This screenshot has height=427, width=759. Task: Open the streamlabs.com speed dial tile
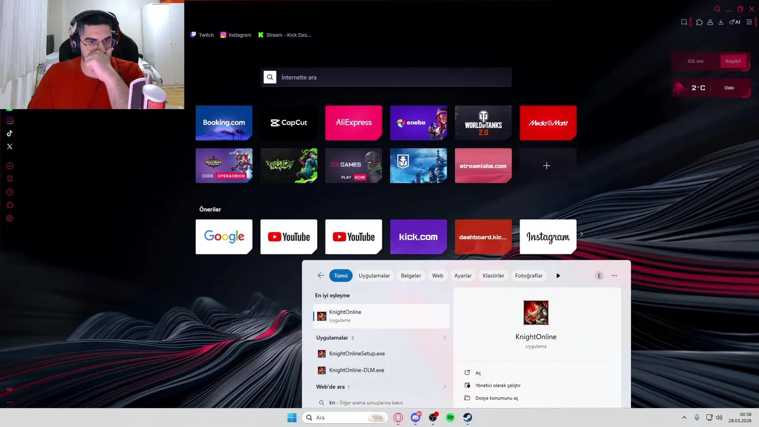coord(483,165)
